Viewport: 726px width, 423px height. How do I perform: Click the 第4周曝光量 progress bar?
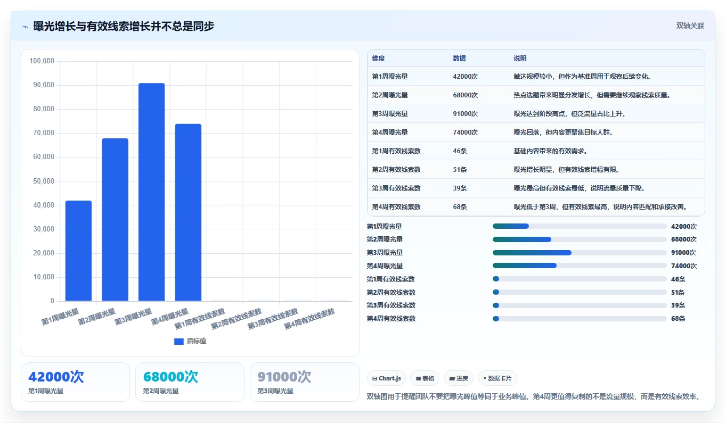click(x=580, y=266)
